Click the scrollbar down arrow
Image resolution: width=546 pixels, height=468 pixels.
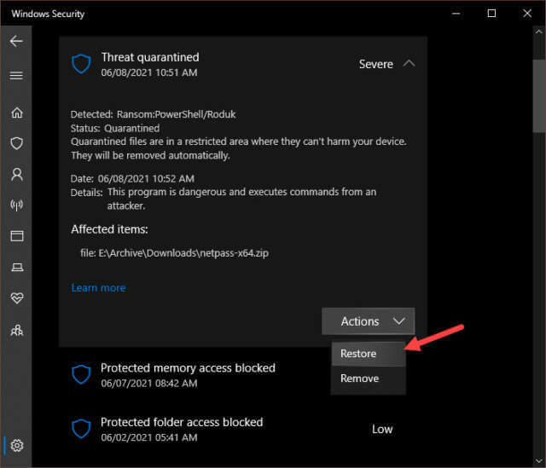click(x=538, y=461)
